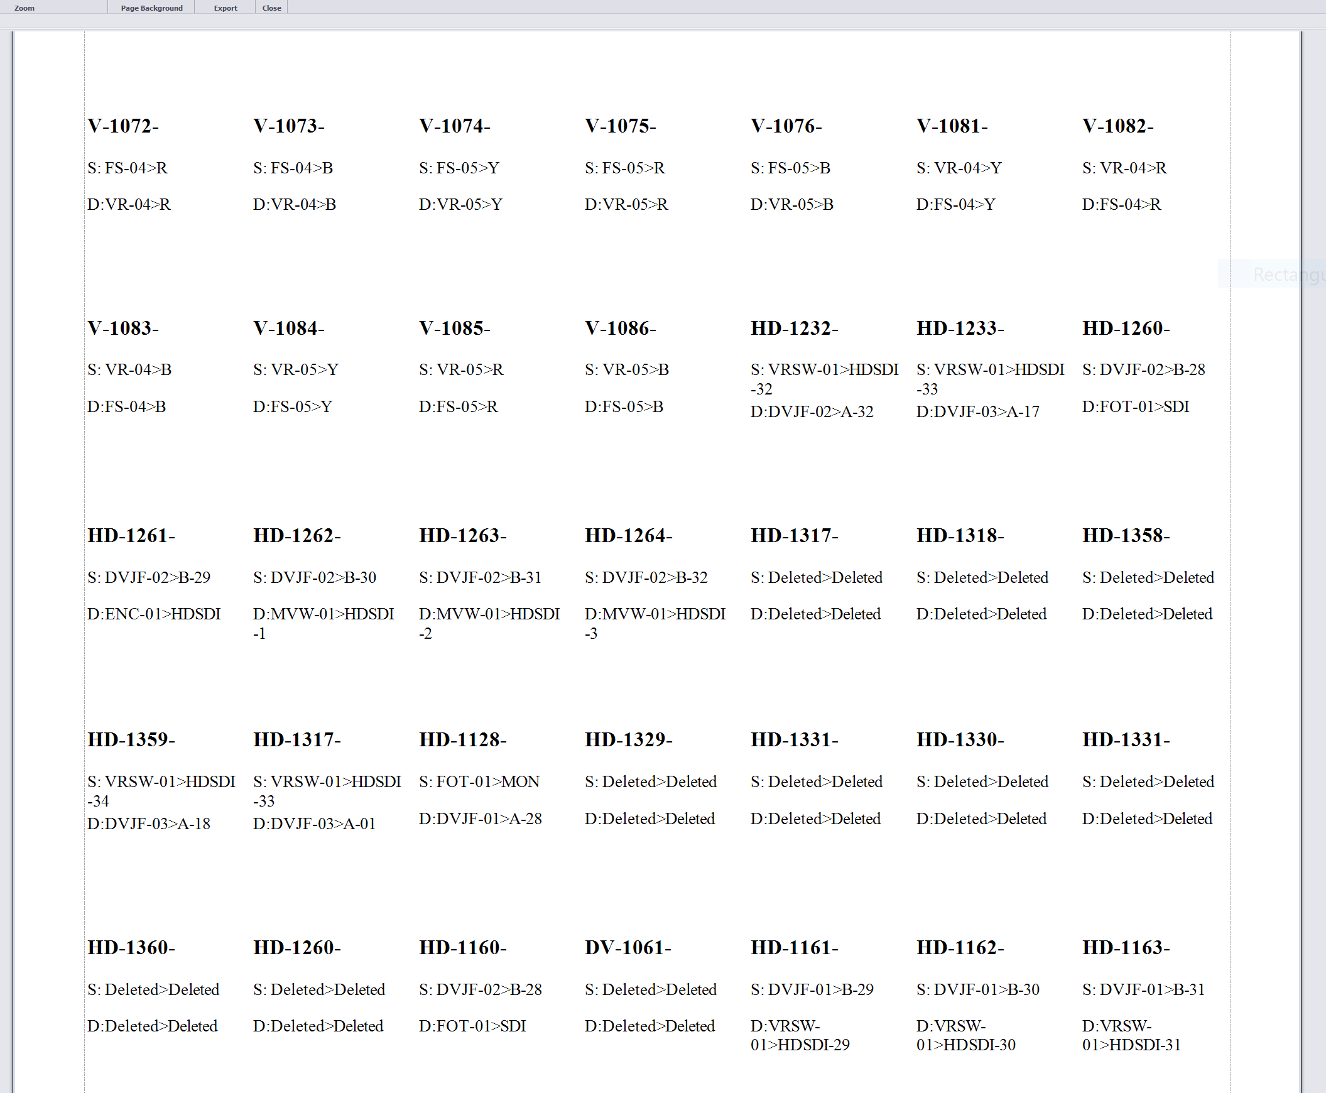The image size is (1326, 1093).
Task: Select the V-1072- label heading
Action: coord(123,126)
